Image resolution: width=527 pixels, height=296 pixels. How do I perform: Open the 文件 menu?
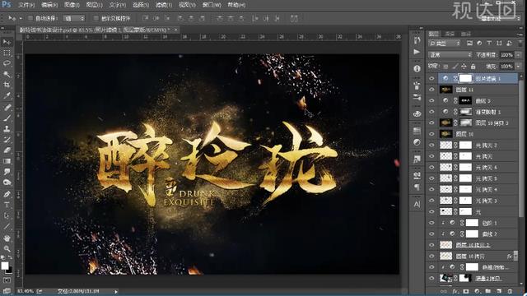click(26, 5)
